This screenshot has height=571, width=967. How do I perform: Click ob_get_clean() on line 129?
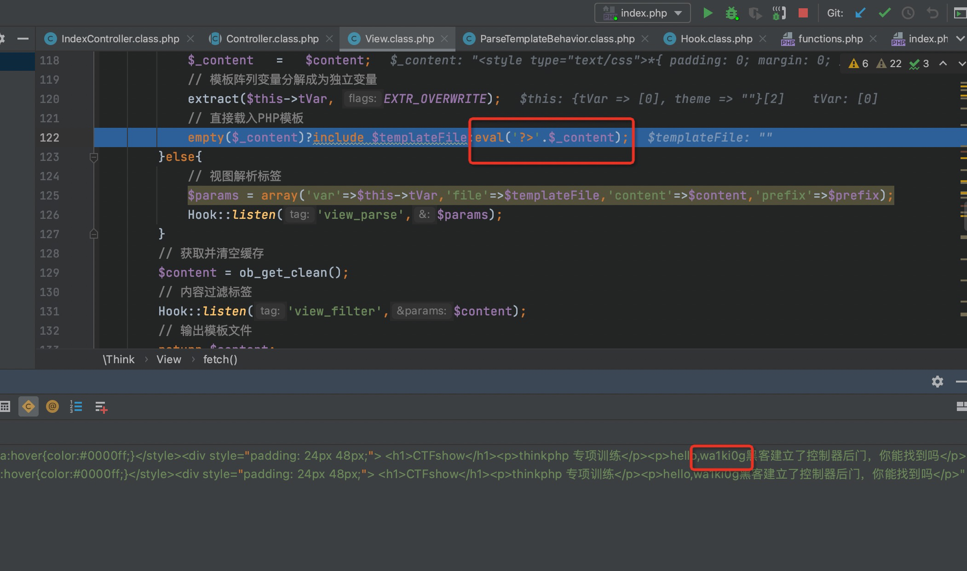coord(290,273)
